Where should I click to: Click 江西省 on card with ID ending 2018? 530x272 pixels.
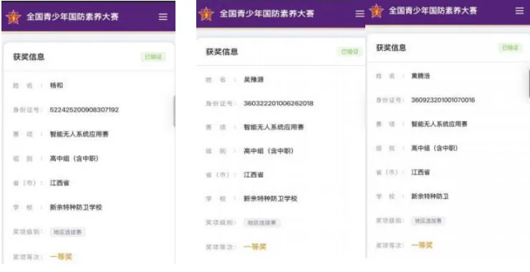click(254, 175)
